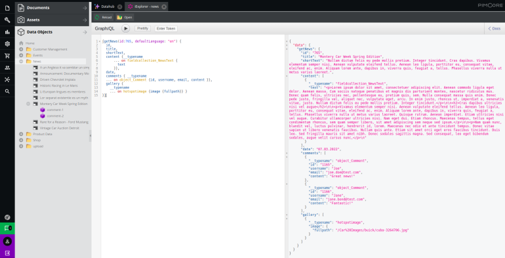Image resolution: width=505 pixels, height=258 pixels.
Task: Open 'Rare for a Reason - Ford Mustang' item
Action: [x=64, y=122]
